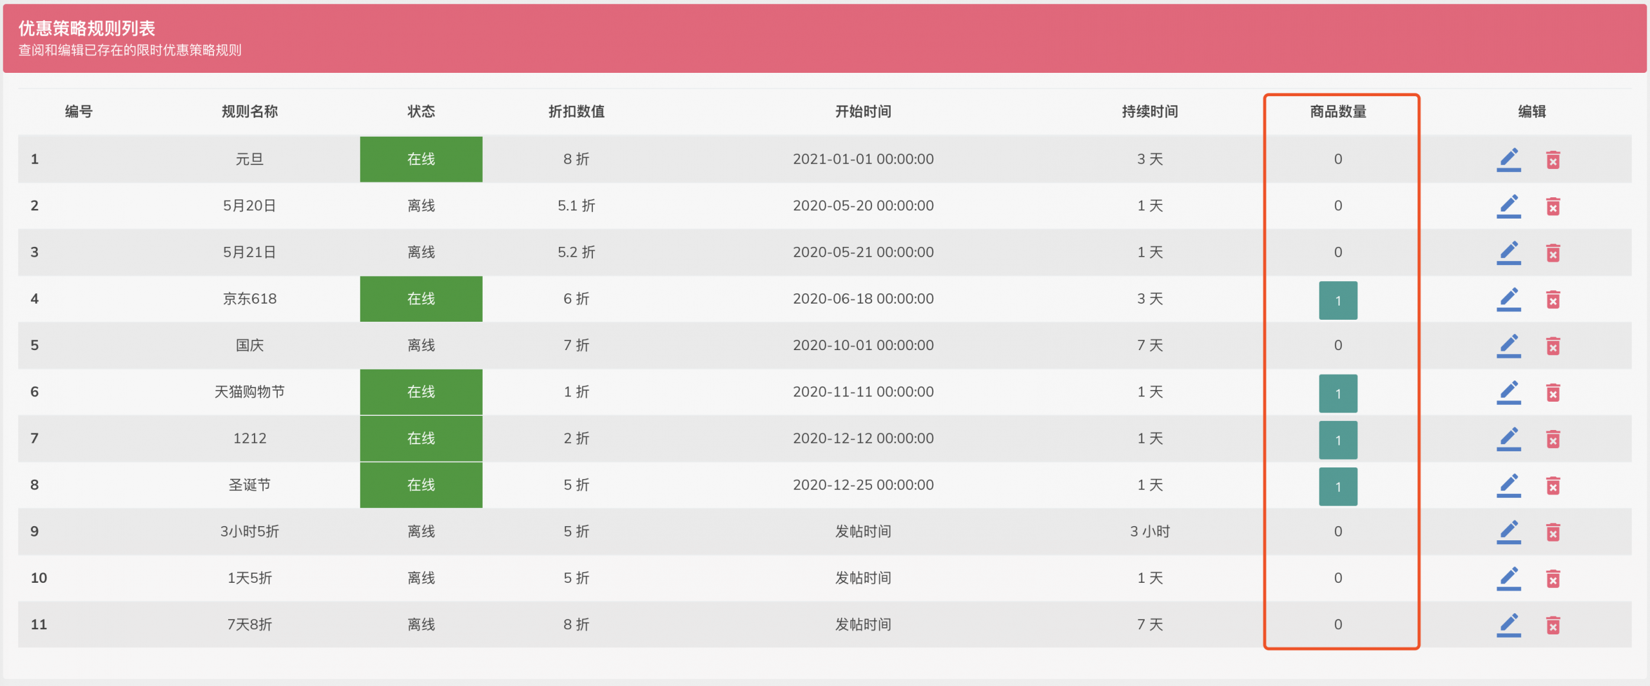1650x686 pixels.
Task: Delete the 5月21日 rule
Action: click(1553, 253)
